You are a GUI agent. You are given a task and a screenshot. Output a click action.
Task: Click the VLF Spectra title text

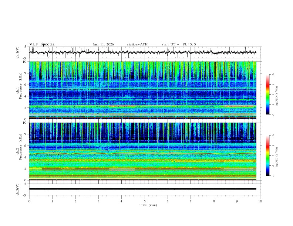[42, 44]
